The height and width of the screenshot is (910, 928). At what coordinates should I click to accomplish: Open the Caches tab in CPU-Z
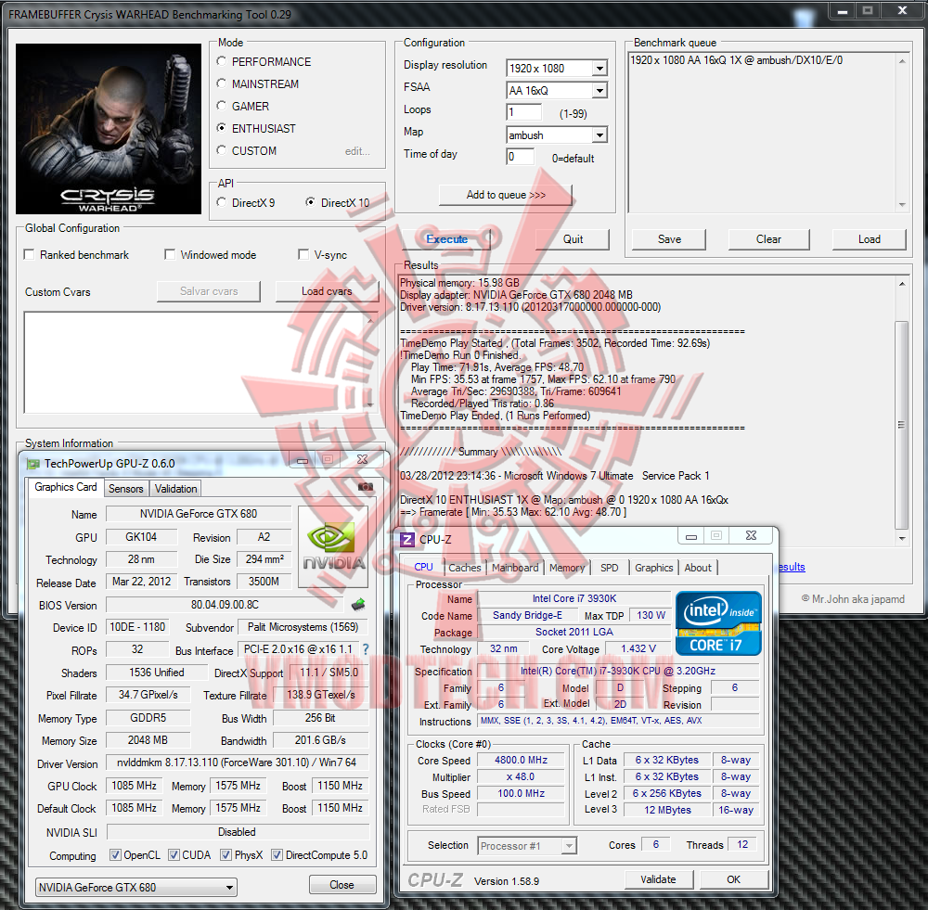tap(465, 568)
